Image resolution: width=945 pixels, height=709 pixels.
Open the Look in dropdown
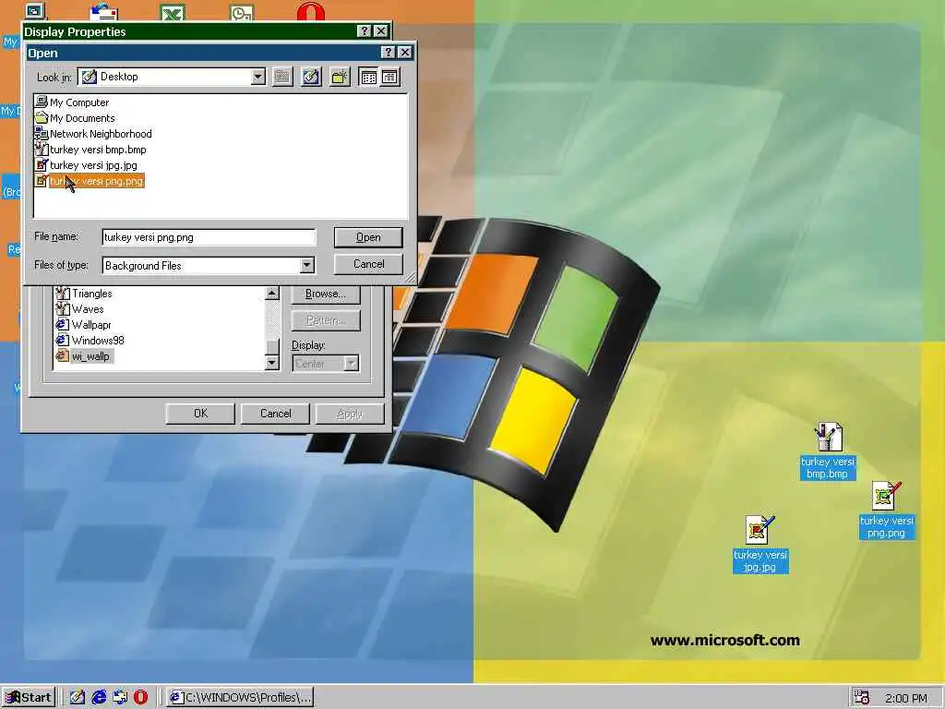(258, 78)
